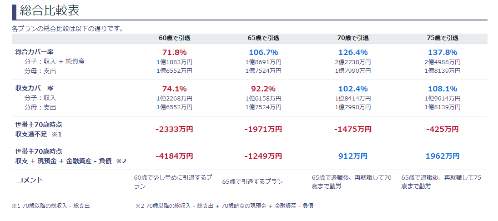
Task: Select the 65歳で引退 column header
Action: coord(263,38)
